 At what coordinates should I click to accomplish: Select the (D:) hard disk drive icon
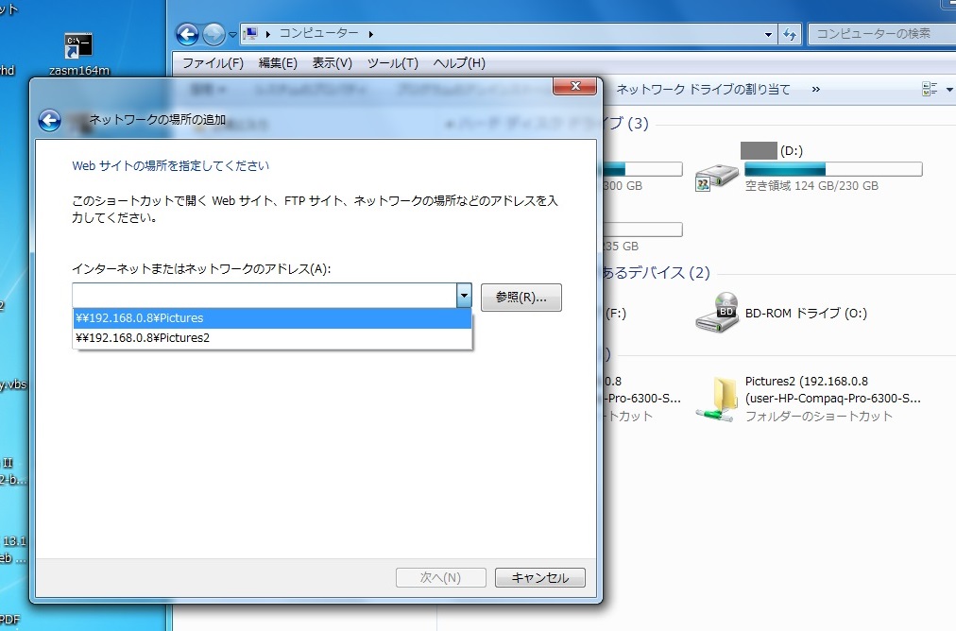click(716, 174)
